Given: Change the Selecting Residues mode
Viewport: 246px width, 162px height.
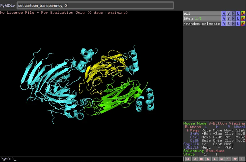Looking at the screenshot, I should point(204,151).
